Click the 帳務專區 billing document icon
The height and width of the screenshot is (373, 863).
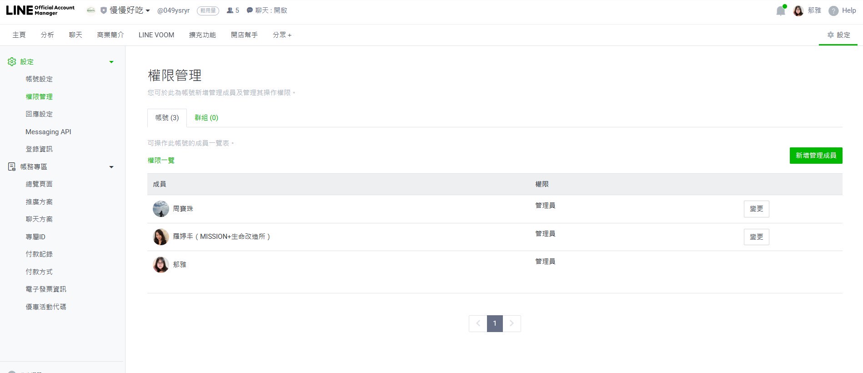coord(12,167)
